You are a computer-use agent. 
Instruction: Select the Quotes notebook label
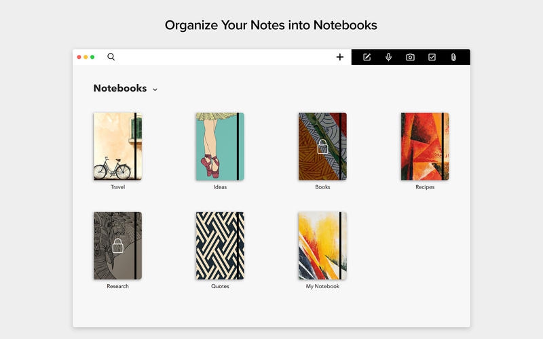tap(220, 286)
